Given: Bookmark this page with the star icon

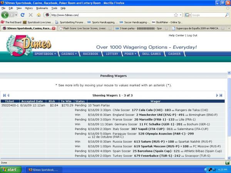Looking at the screenshot, I should pyautogui.click(x=176, y=15).
